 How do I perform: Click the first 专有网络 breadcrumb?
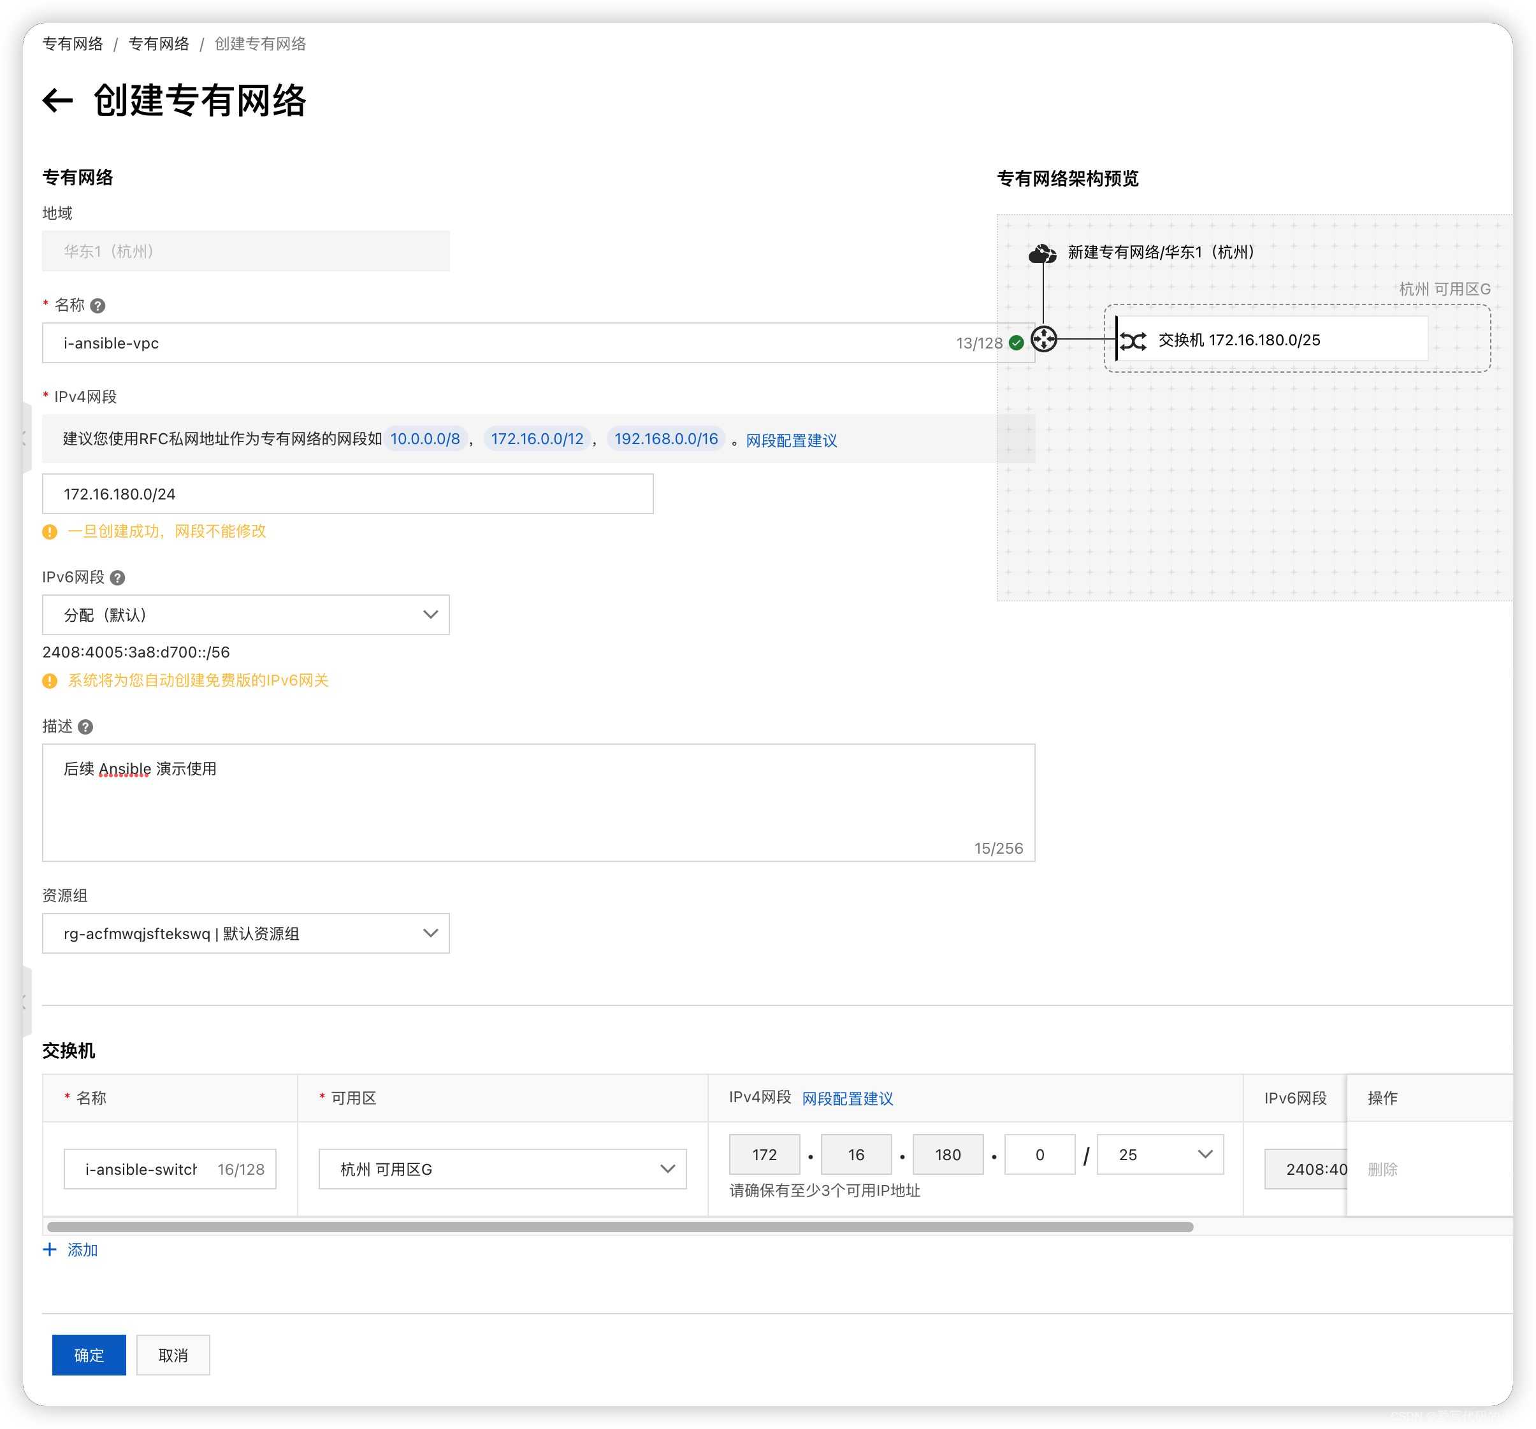(x=73, y=44)
